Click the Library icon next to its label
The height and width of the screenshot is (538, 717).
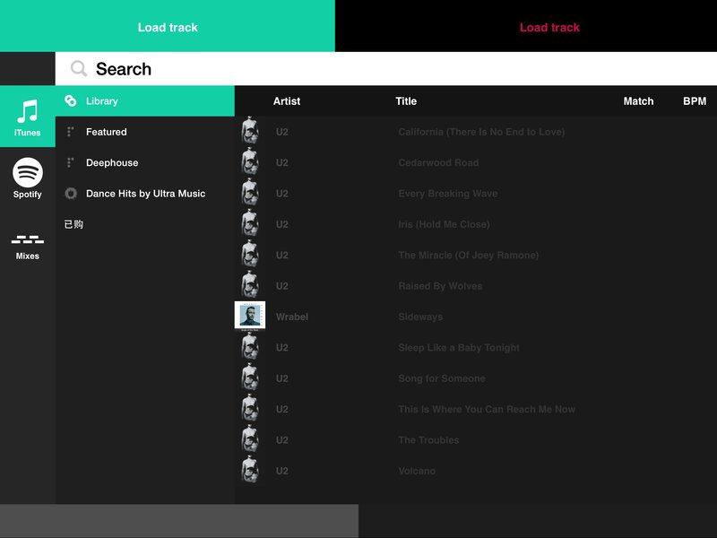71,100
